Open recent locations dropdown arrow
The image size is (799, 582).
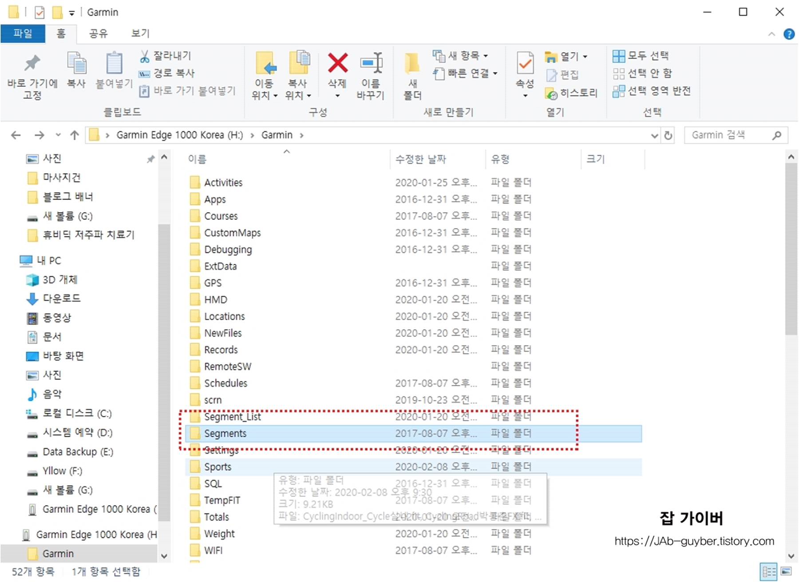click(x=58, y=135)
